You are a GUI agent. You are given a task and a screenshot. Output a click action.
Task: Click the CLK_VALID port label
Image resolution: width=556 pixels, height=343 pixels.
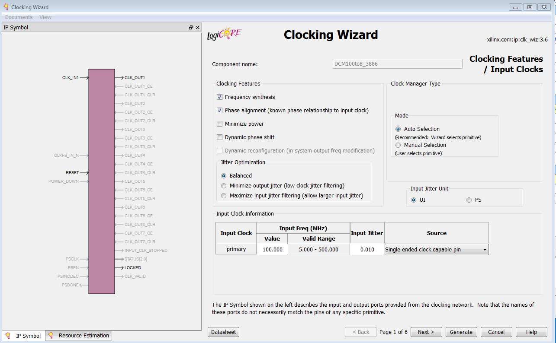click(135, 276)
